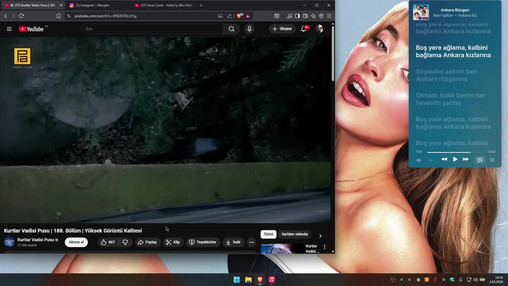Open Brave VPN shield icon
This screenshot has width=508, height=286.
coord(321,16)
